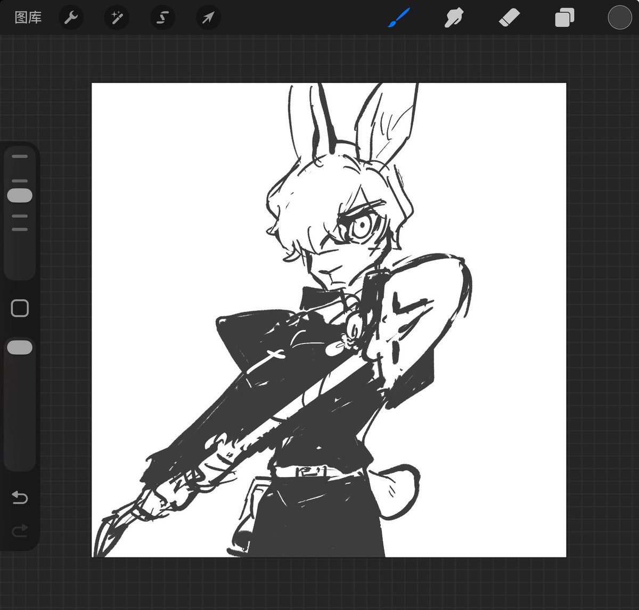Open the Gallery (图库) button
Screen dimensions: 639x610
28,18
